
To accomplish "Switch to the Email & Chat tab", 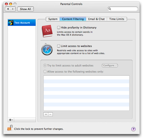I will [x=96, y=19].
